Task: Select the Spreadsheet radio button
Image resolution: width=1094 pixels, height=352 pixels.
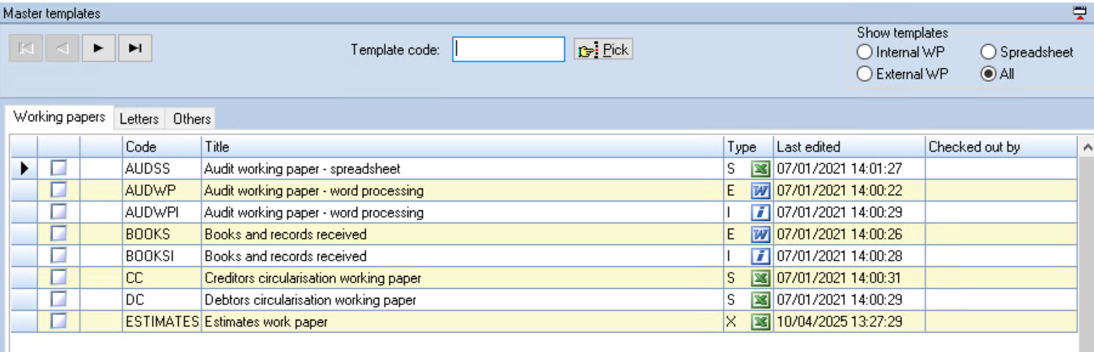Action: click(1028, 52)
